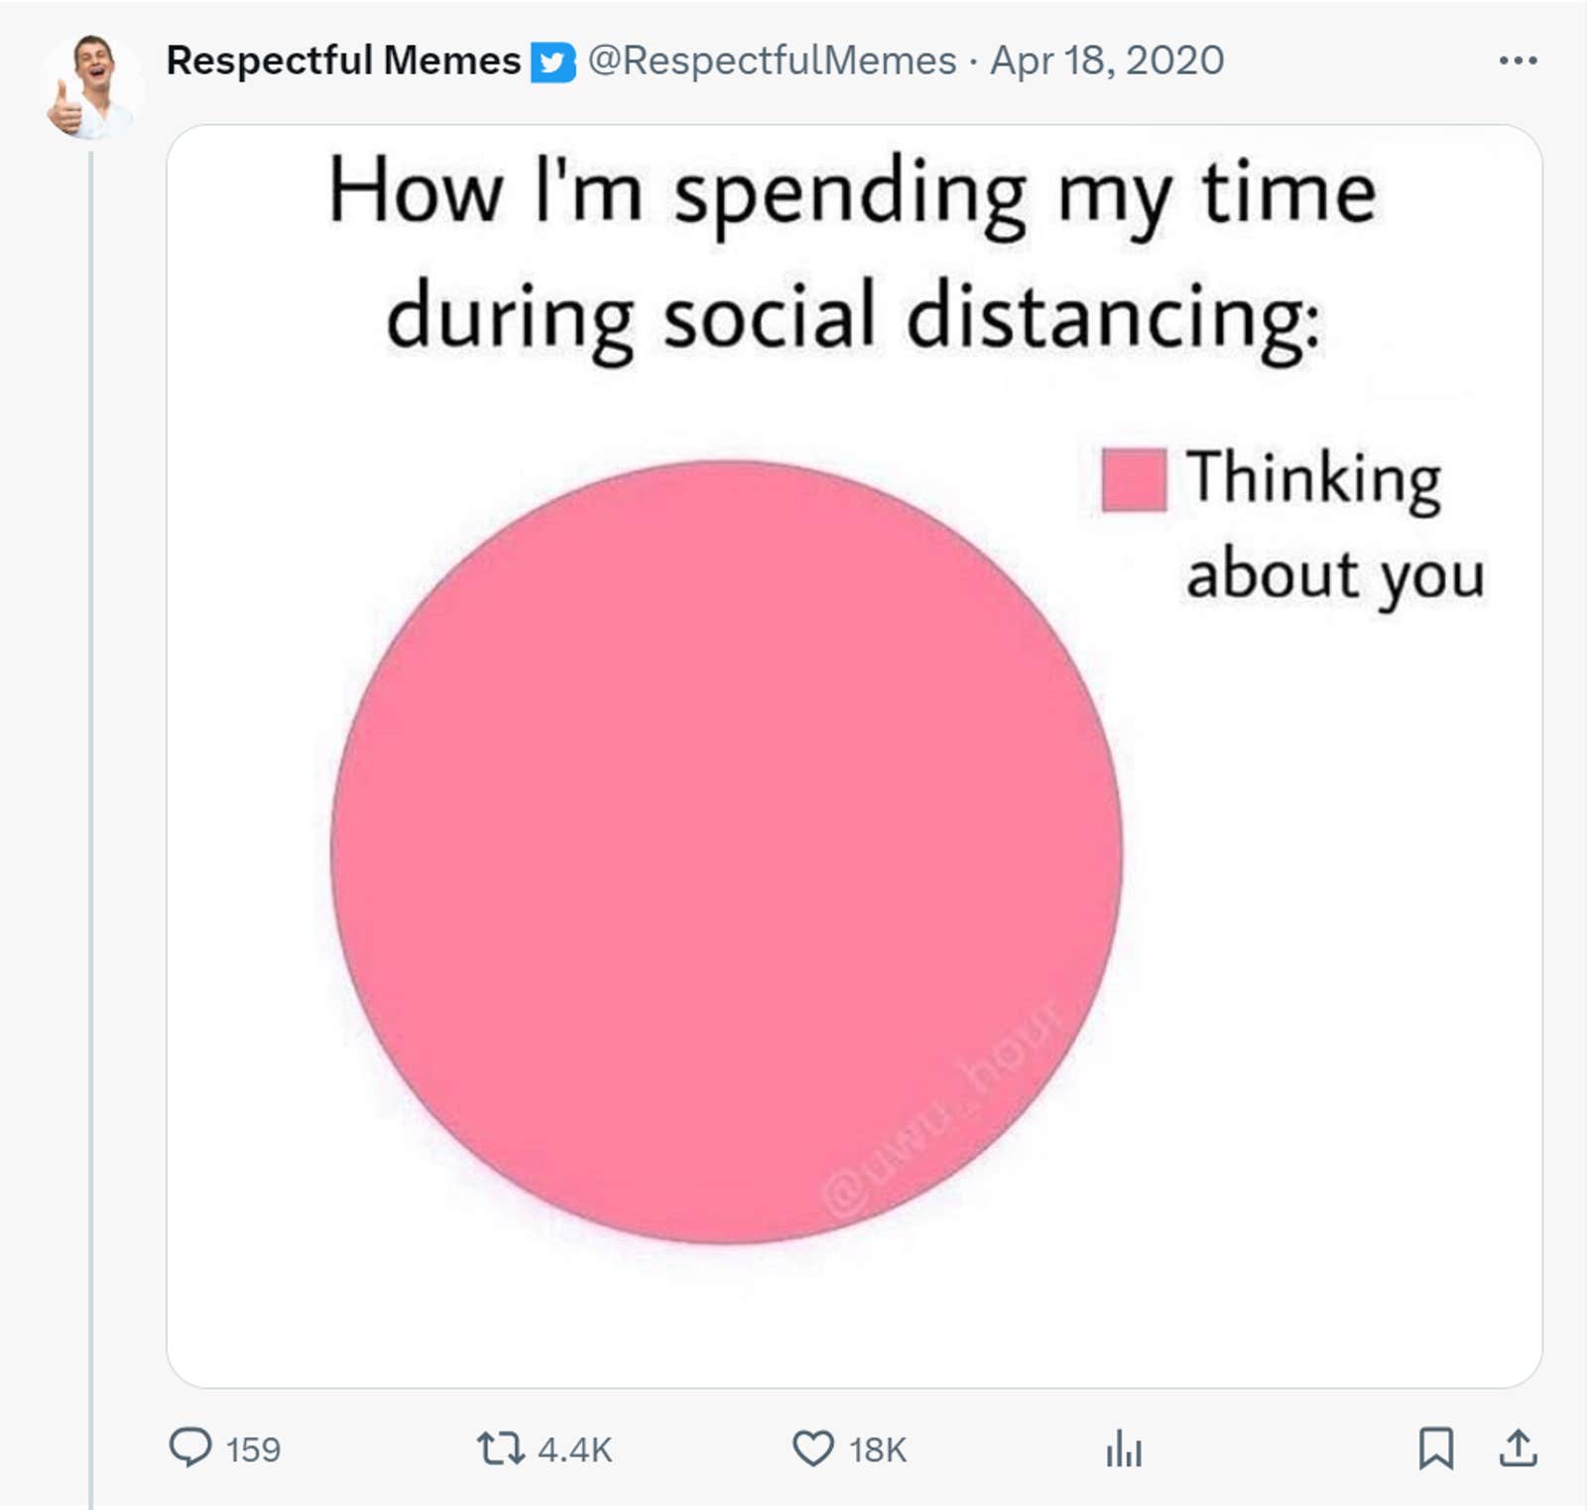Screen dimensions: 1587x1510
Task: Click the meme title about social distancing
Action: (x=853, y=255)
